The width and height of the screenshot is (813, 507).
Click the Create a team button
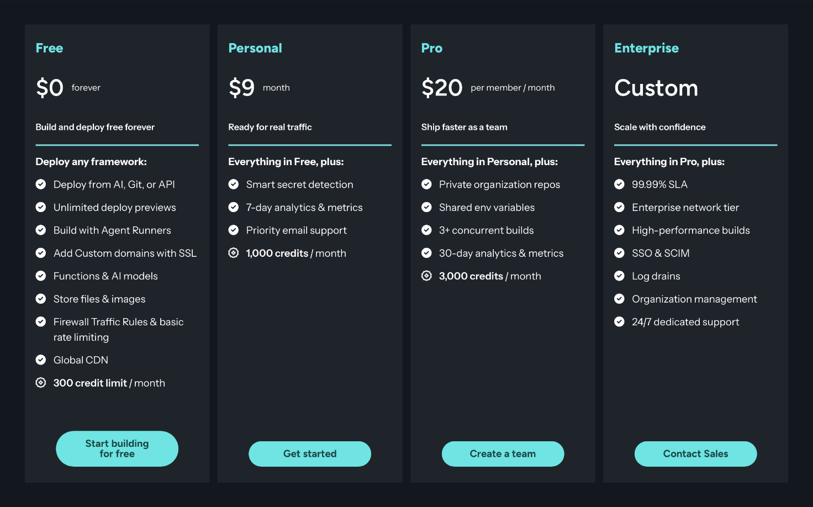click(x=503, y=453)
